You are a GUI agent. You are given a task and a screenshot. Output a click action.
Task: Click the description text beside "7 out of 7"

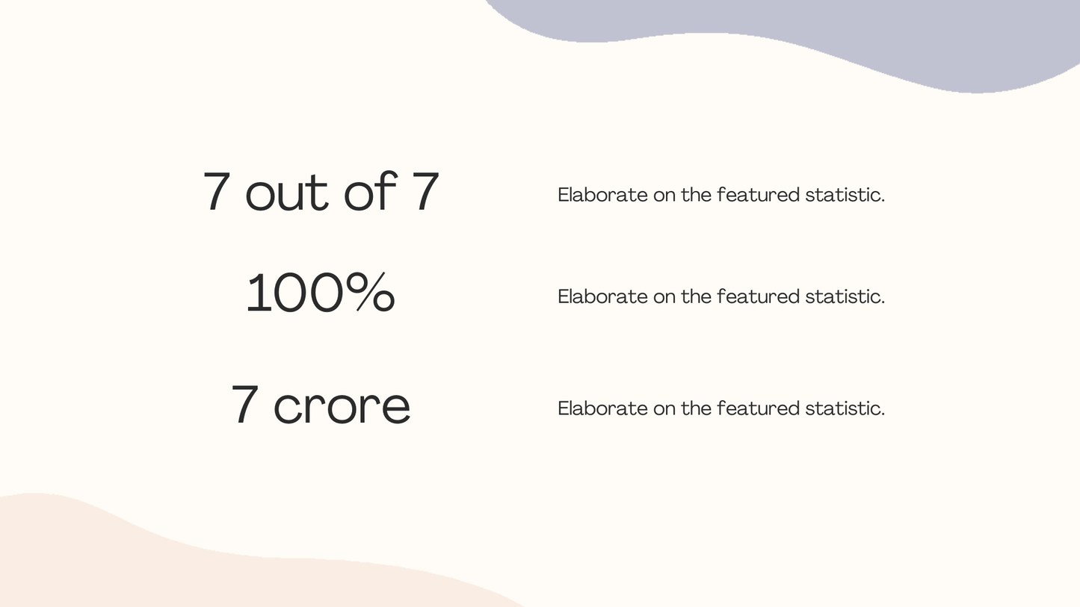coord(720,195)
